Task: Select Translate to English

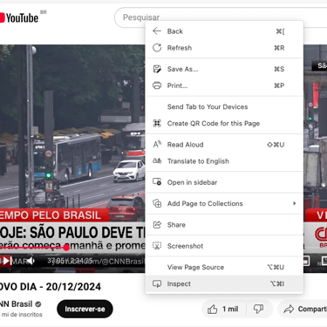Action: point(224,161)
